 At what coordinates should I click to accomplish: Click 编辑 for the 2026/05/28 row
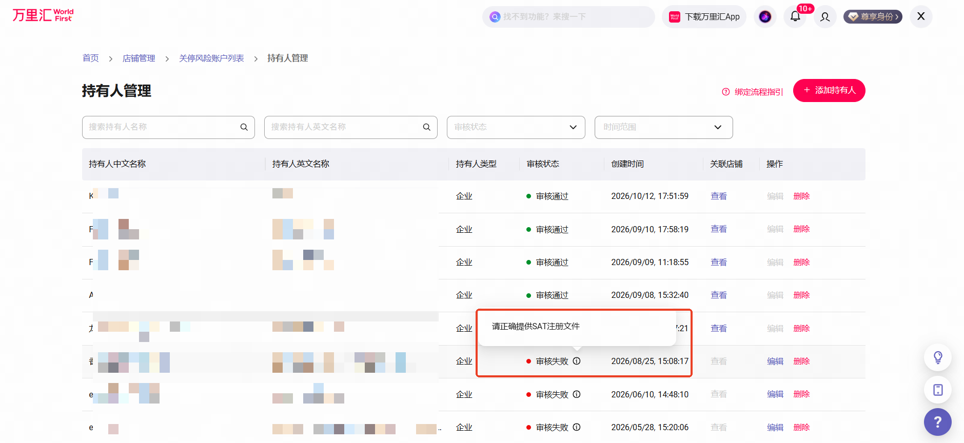pos(775,428)
